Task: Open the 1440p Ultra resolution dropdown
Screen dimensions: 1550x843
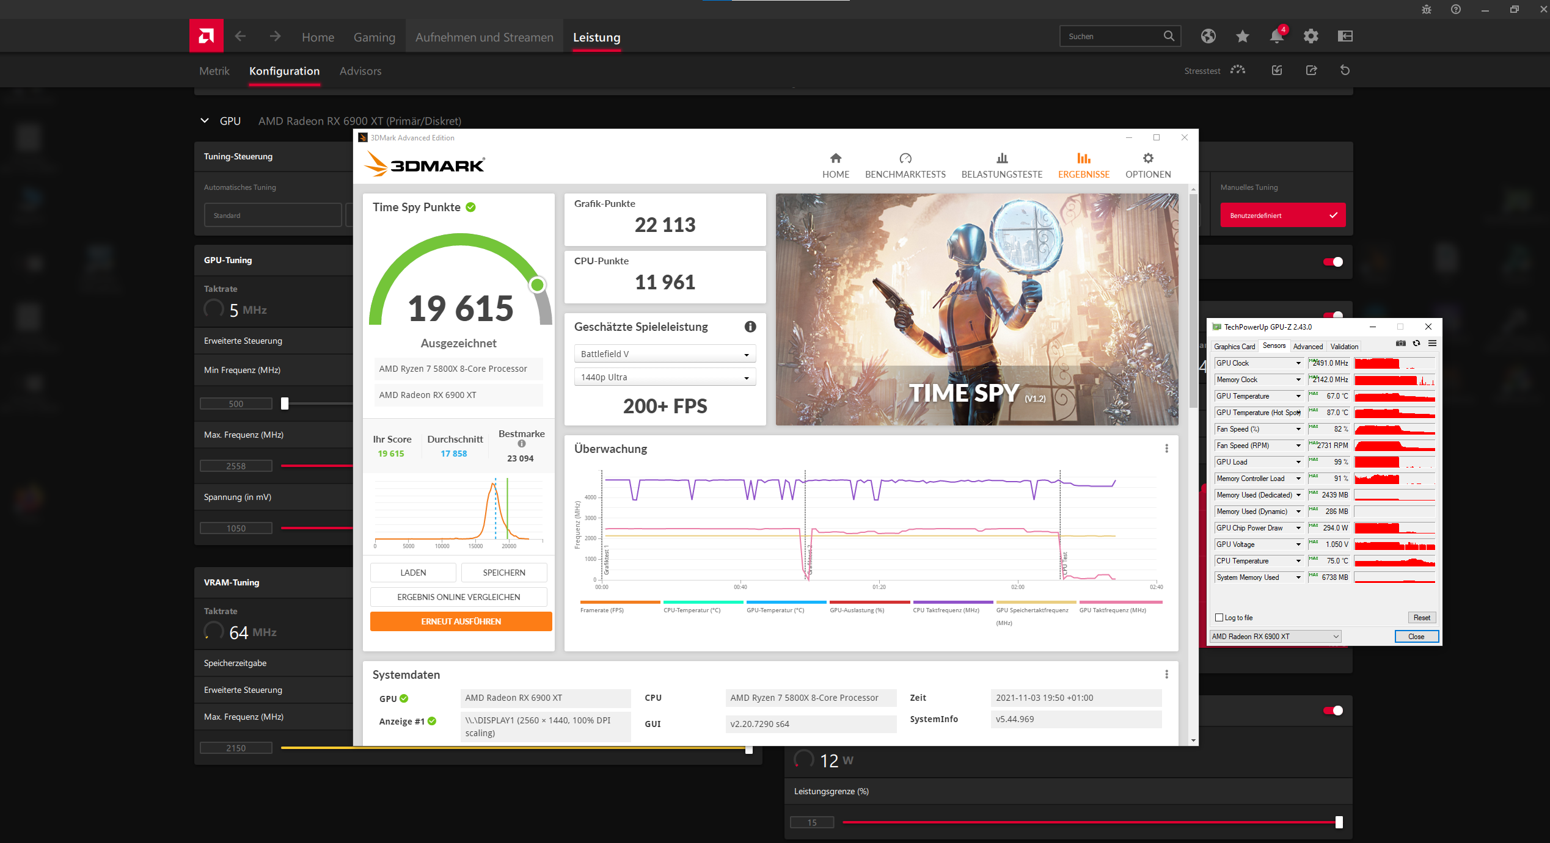Action: pos(665,377)
